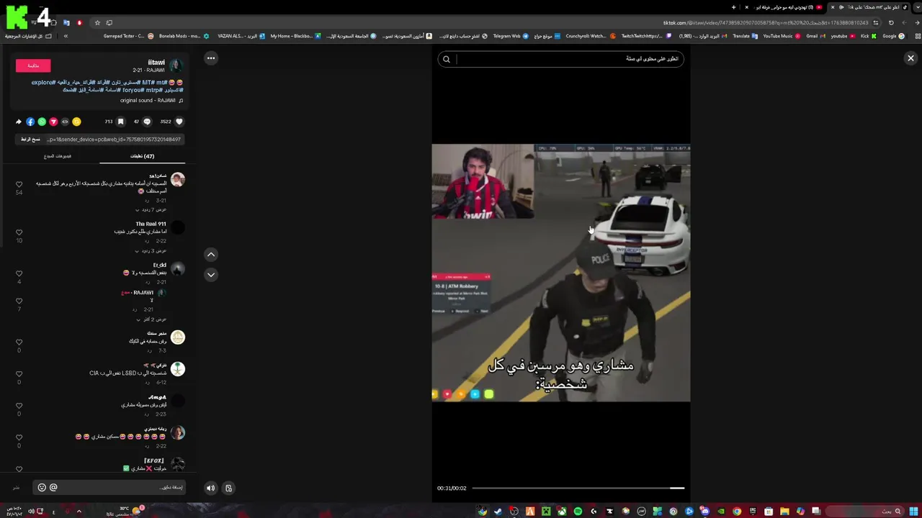Screen dimensions: 922x518
Task: Go to previous video with up chevron
Action: tap(211, 254)
